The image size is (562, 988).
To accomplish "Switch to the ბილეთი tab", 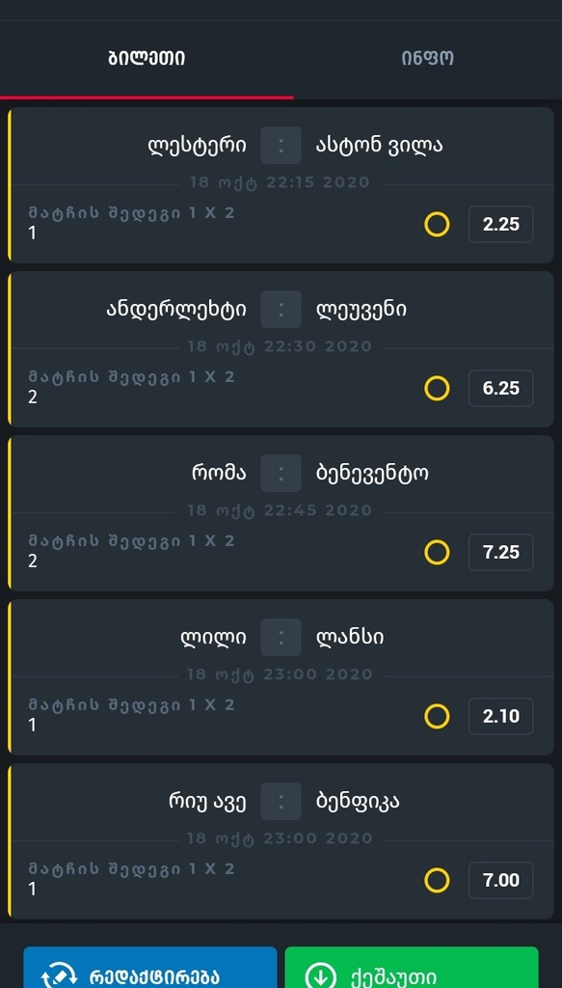I will pos(147,58).
